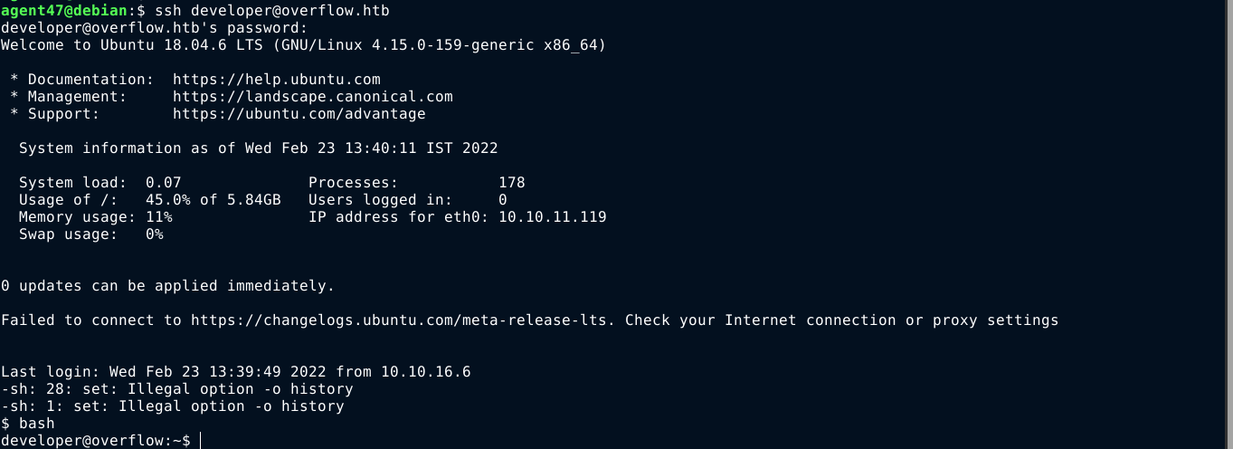Open the help.ubuntu.com documentation link

276,80
